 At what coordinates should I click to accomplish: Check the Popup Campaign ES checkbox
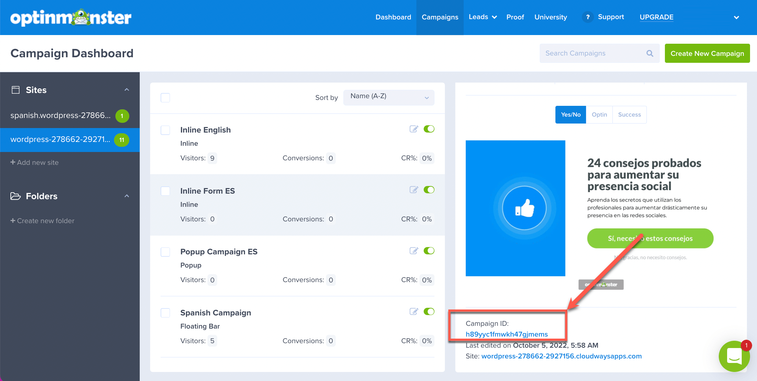tap(165, 252)
